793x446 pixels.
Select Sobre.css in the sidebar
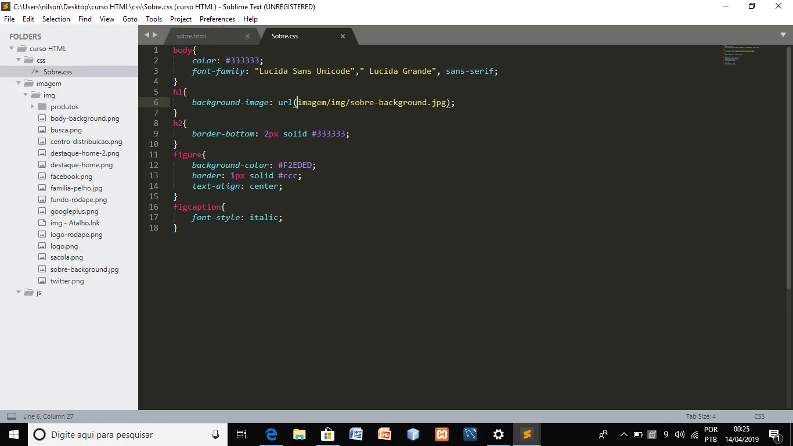[57, 72]
